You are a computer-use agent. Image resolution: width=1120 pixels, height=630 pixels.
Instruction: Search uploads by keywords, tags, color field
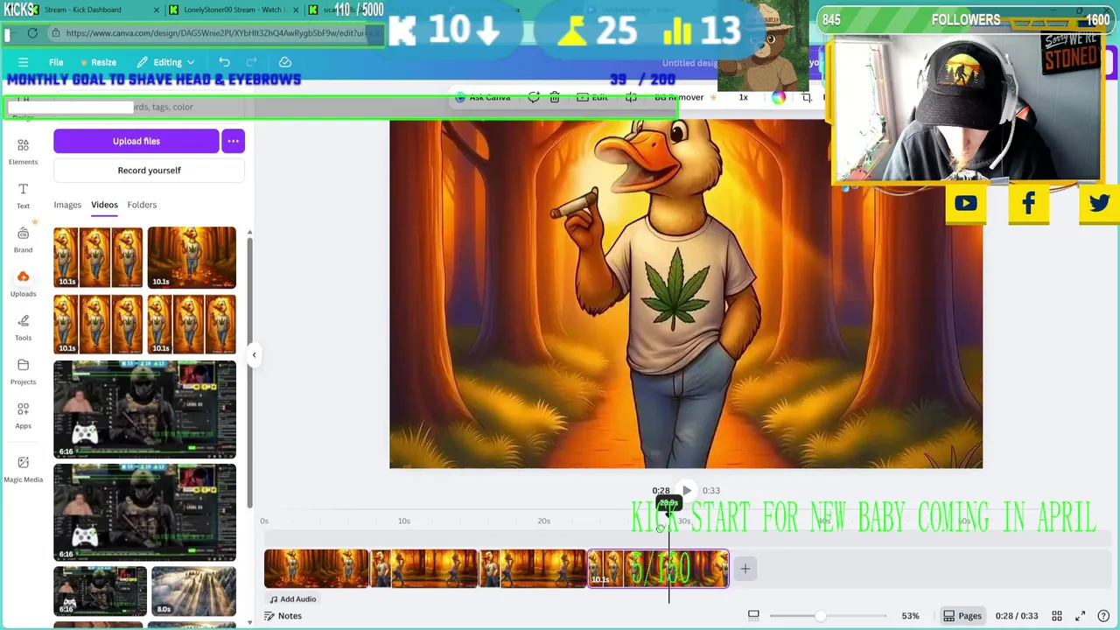149,107
